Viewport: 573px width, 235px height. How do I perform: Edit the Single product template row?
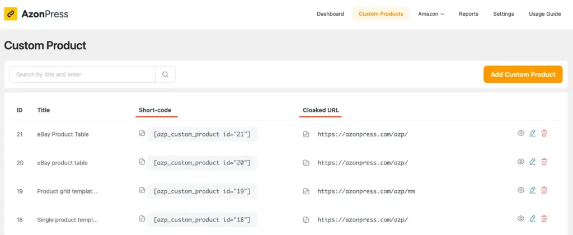click(533, 219)
